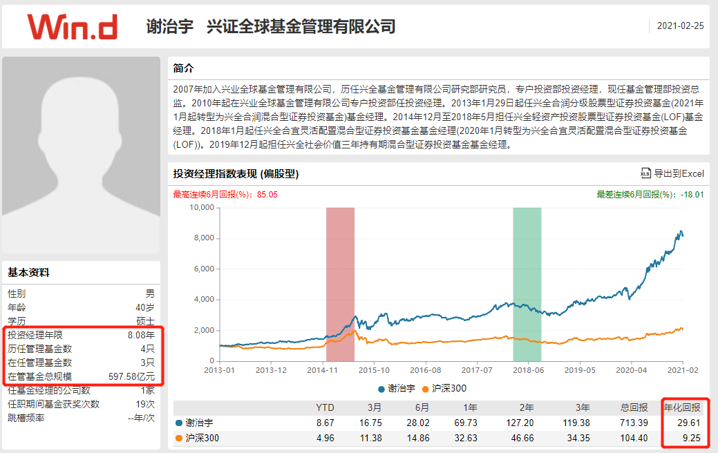Screen dimensions: 718x453
Task: Click the 跳槽频率 row
Action: [81, 418]
